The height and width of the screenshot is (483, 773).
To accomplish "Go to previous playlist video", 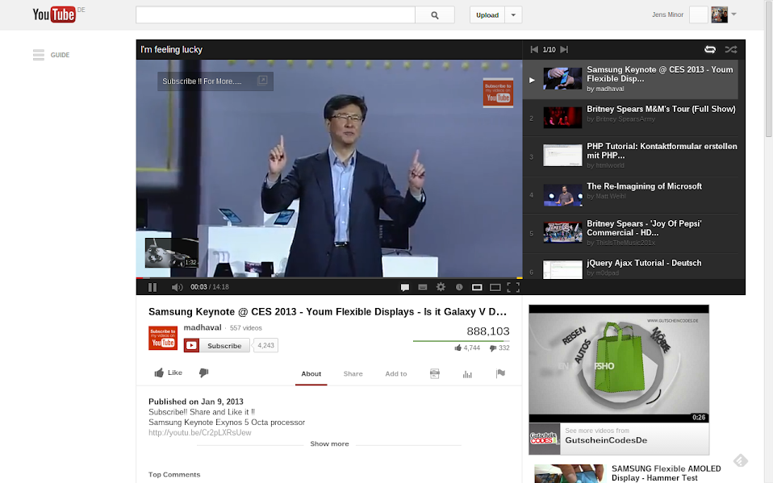I will (534, 49).
